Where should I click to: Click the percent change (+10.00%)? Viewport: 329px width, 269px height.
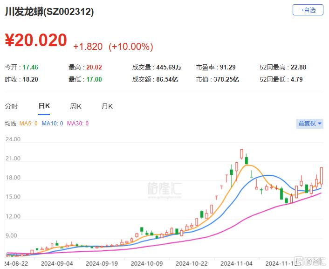131,47
